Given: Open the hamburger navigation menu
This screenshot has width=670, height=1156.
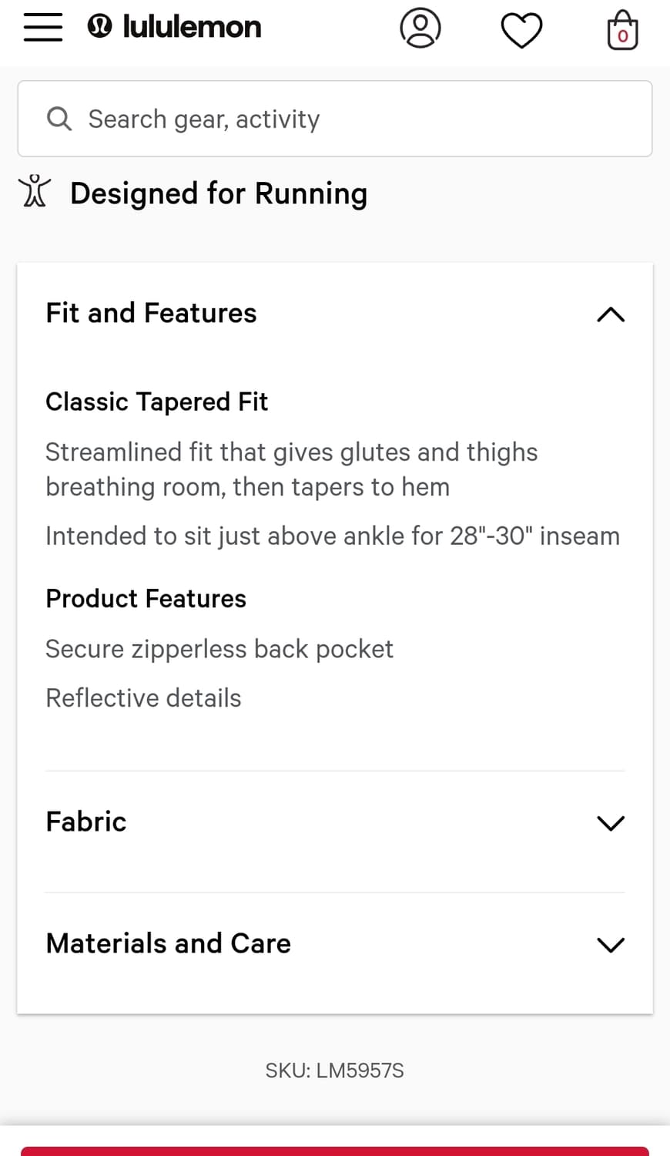Looking at the screenshot, I should click(43, 27).
